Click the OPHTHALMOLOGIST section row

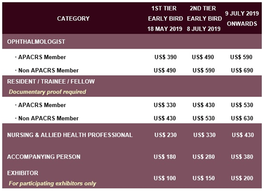tap(132, 42)
